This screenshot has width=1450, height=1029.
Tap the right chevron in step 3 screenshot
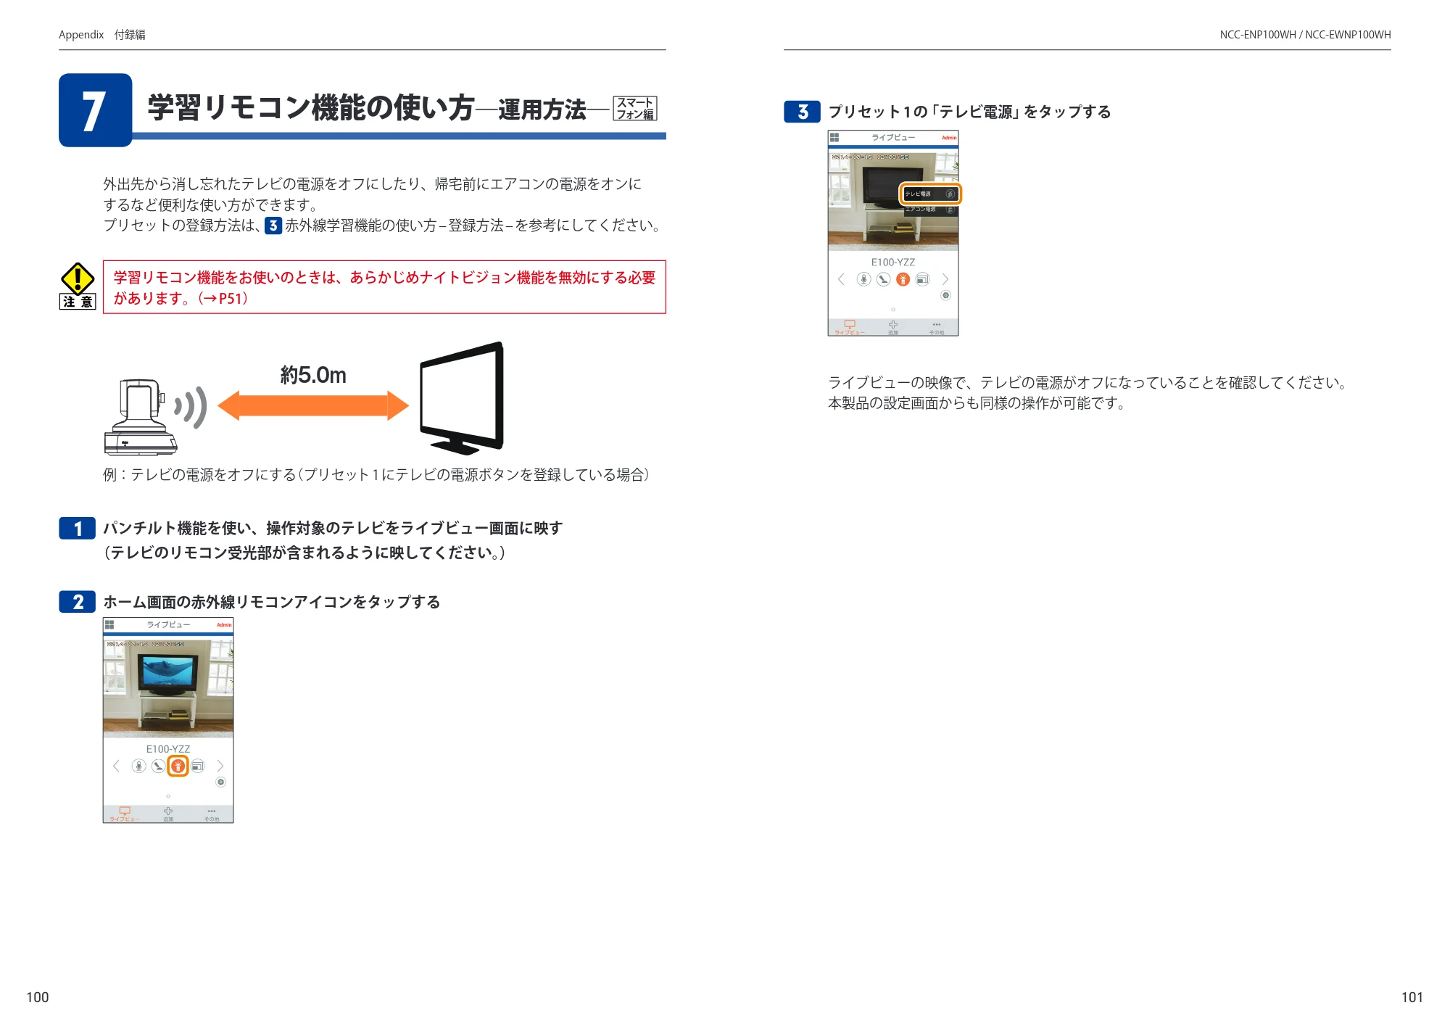[x=945, y=279]
